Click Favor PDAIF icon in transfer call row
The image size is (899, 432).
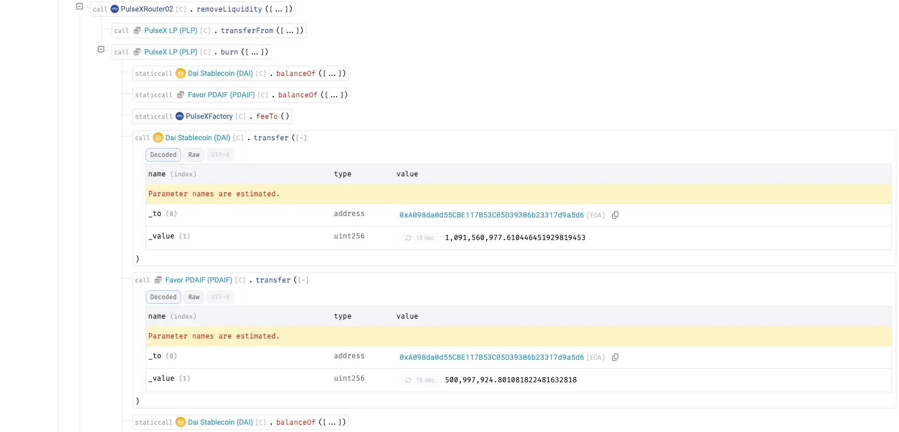click(158, 280)
